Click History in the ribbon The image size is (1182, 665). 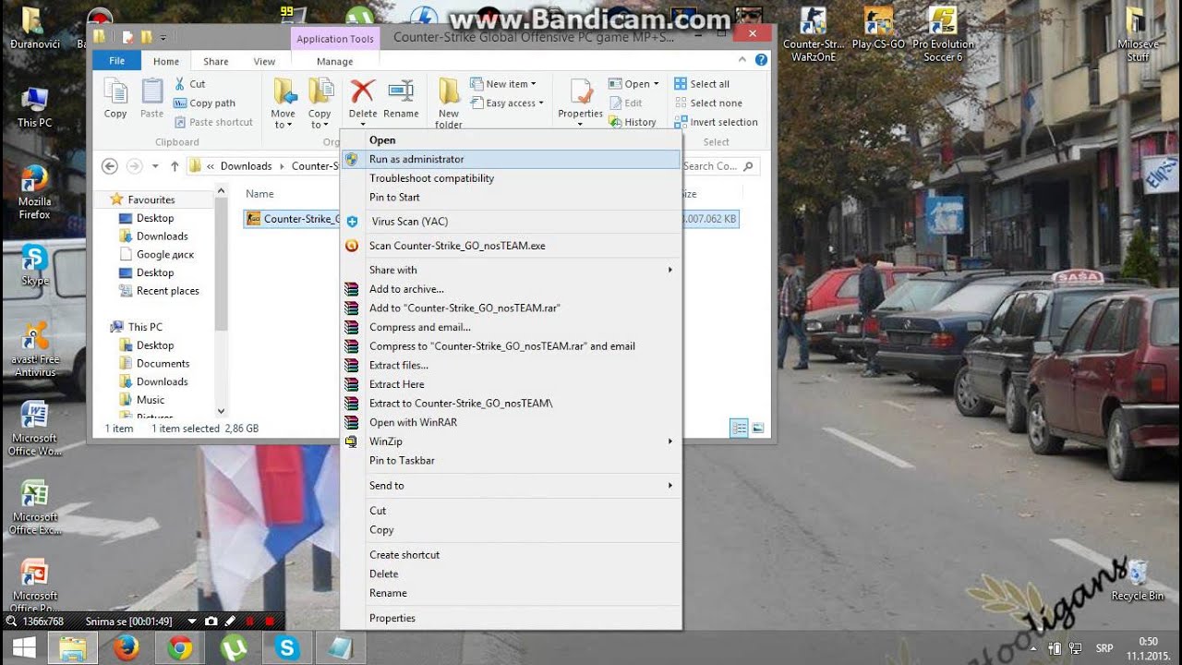coord(633,122)
